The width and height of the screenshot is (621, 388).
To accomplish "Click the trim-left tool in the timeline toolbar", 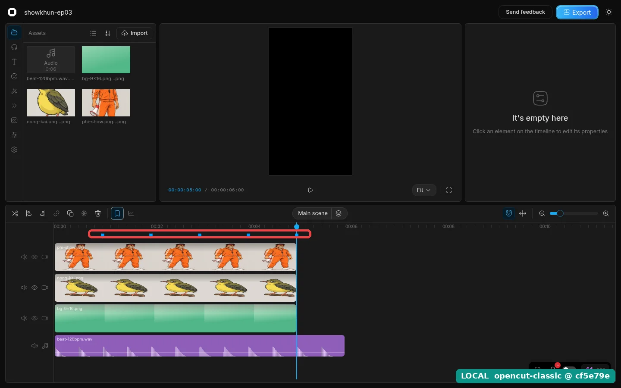I will pos(29,213).
